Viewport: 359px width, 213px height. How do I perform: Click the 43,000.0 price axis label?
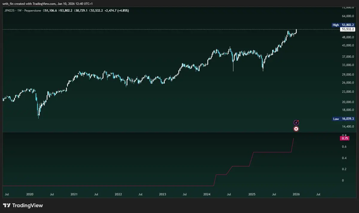coord(348,45)
